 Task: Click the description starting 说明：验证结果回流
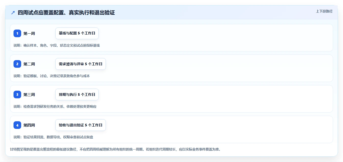[53, 137]
